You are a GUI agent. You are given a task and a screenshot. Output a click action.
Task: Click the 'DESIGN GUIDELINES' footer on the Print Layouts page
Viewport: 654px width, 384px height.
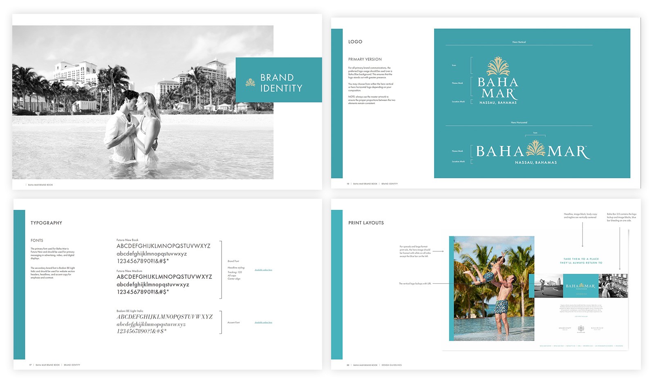coord(392,365)
